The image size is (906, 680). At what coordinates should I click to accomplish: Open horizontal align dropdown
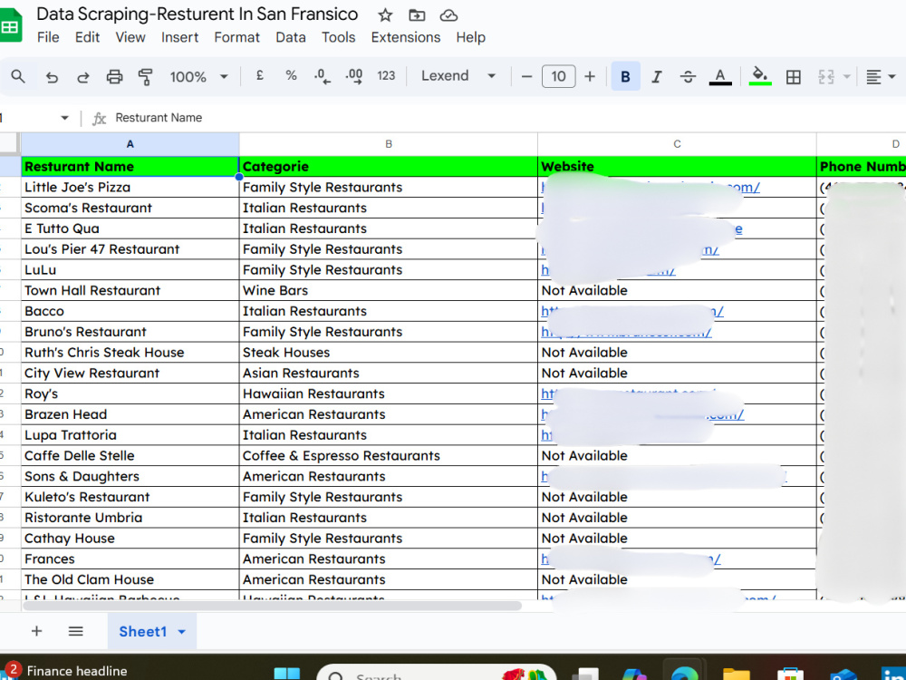(881, 77)
